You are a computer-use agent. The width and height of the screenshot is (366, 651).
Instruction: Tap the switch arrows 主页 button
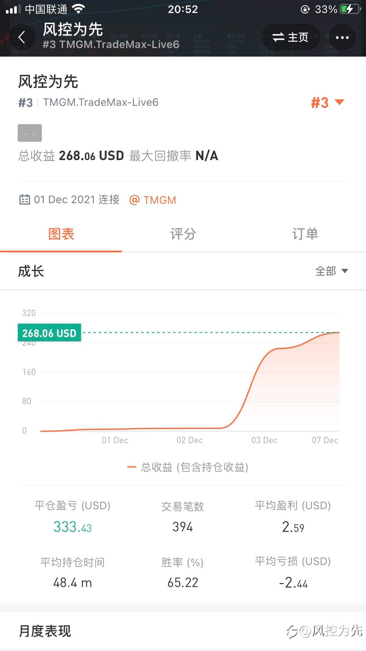coord(290,37)
